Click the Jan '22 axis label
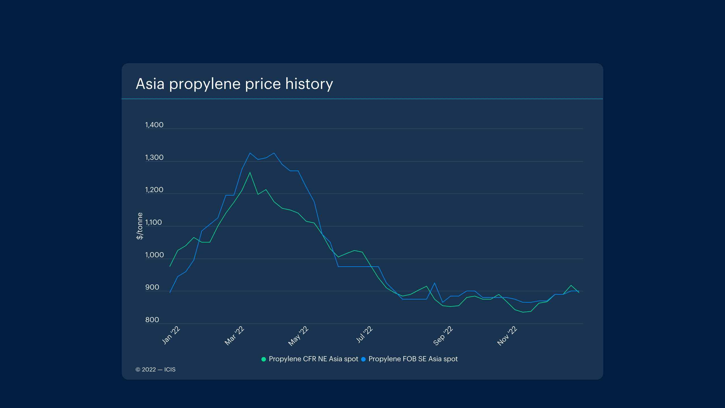The image size is (725, 408). click(x=171, y=335)
